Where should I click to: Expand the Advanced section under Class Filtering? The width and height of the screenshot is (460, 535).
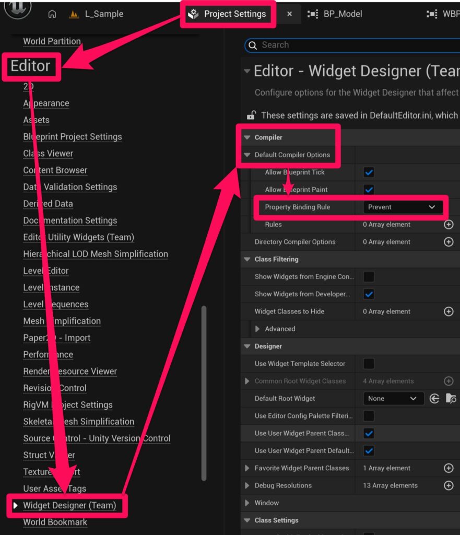point(257,329)
